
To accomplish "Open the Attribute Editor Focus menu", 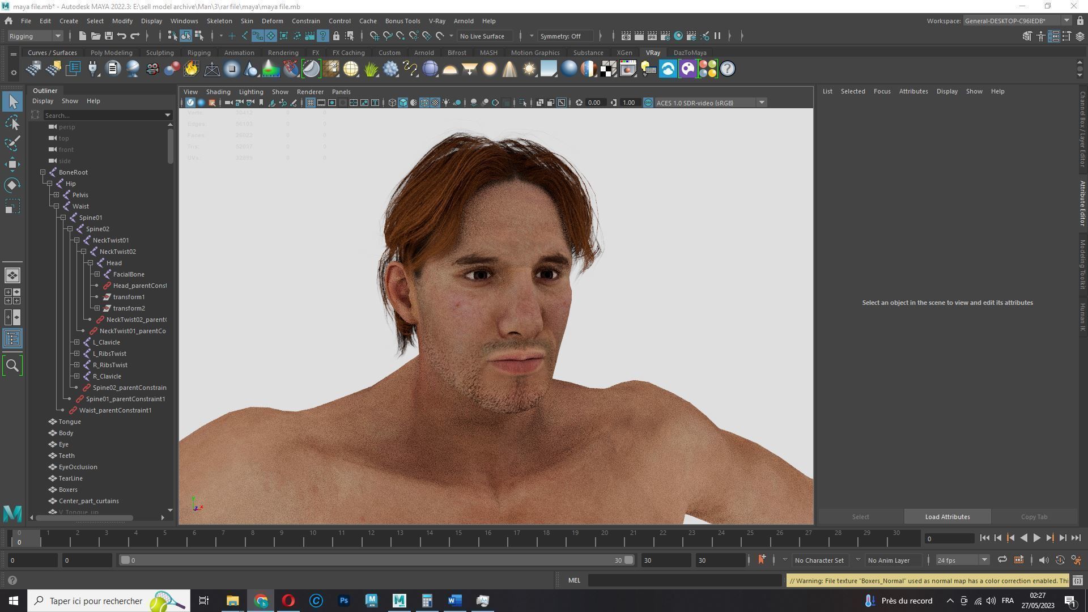I will pyautogui.click(x=882, y=91).
